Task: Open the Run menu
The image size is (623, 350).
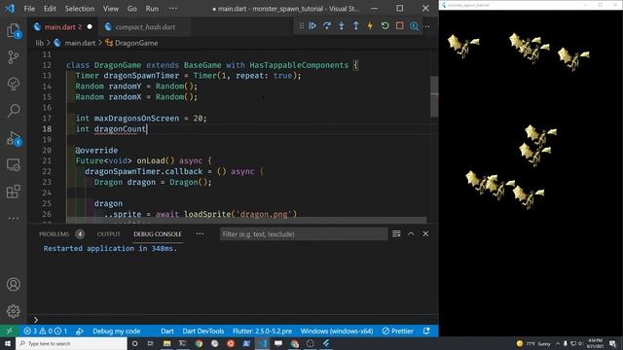Action: click(152, 9)
